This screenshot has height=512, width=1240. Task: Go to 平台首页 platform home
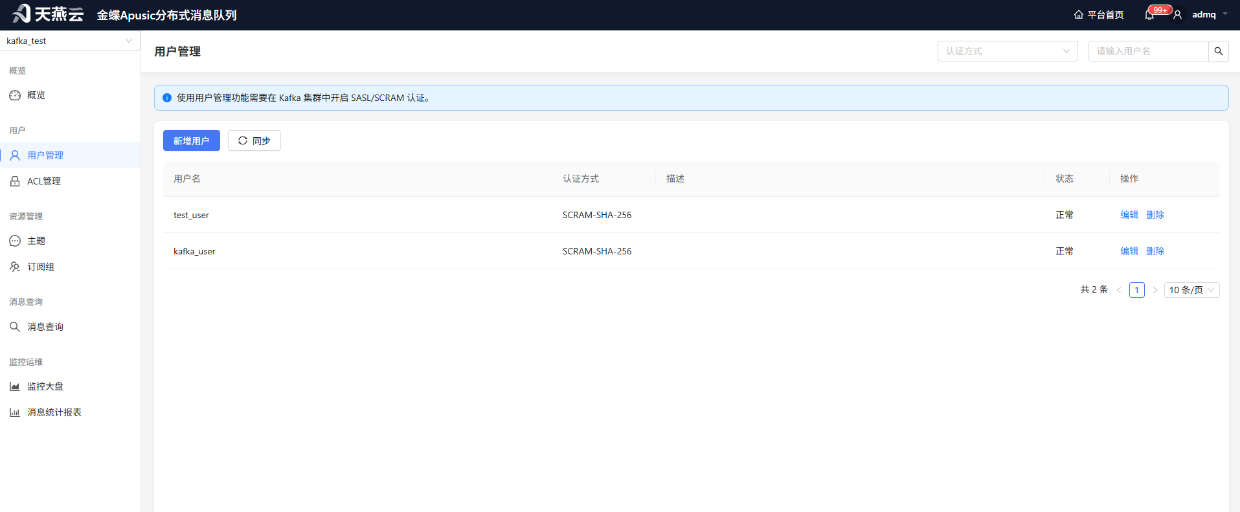1099,15
